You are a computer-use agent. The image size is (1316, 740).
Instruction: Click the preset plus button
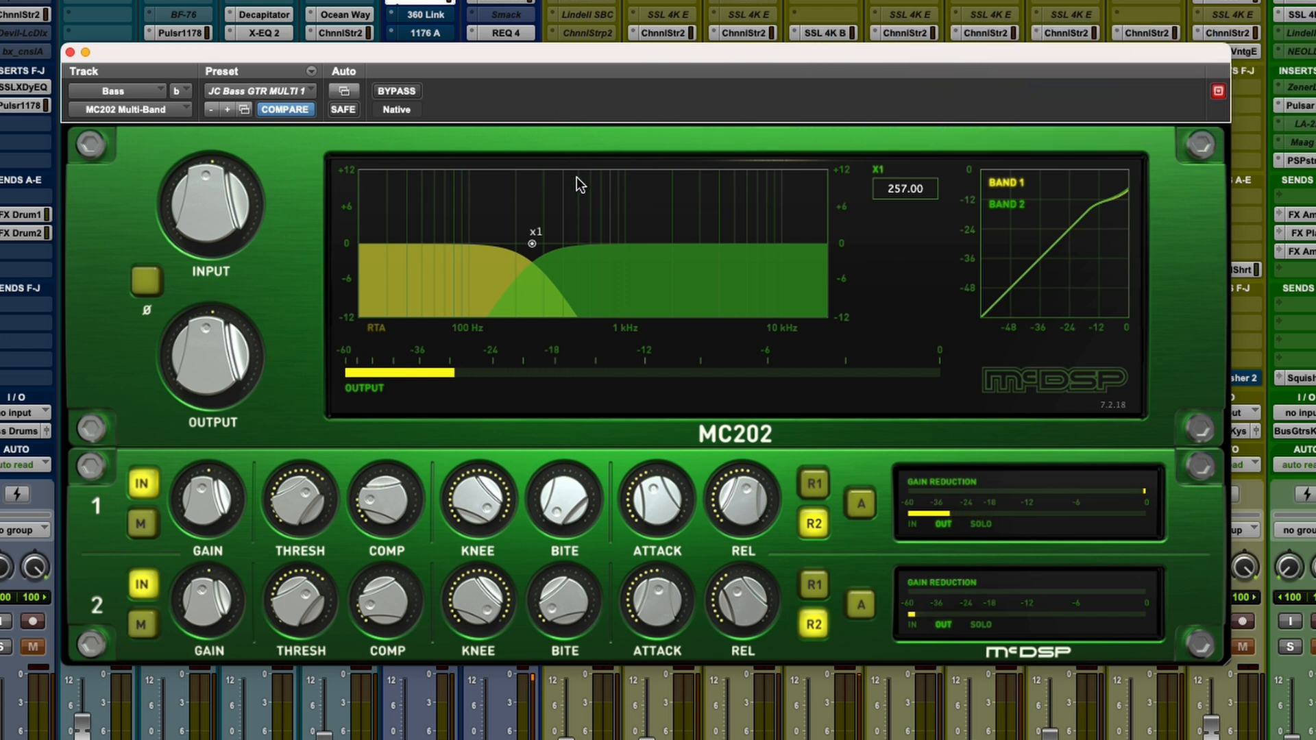[x=227, y=110]
